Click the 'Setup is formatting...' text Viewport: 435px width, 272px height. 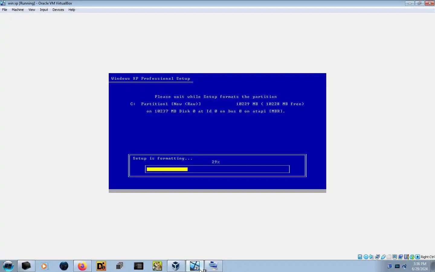tap(163, 158)
